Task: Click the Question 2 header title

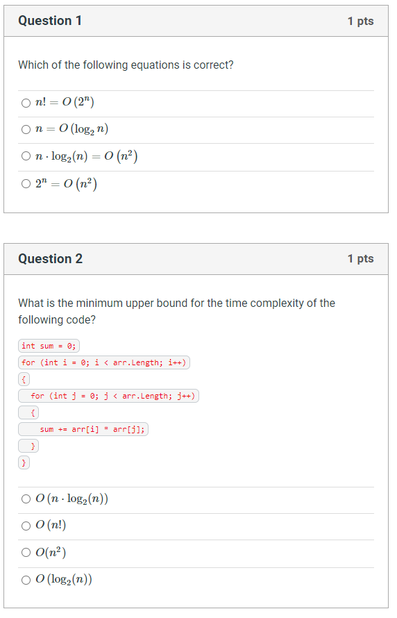Action: (51, 259)
